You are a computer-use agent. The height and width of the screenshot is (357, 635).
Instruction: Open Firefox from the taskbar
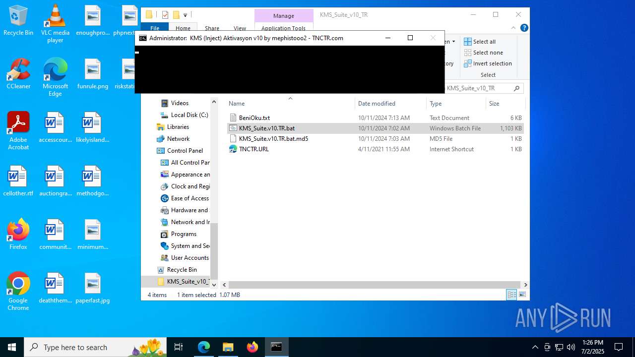(x=253, y=347)
